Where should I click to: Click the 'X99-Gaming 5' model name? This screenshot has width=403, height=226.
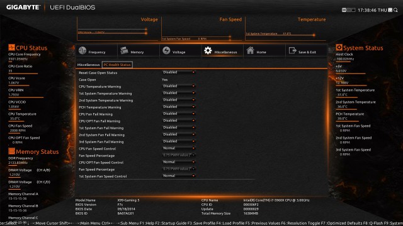coord(128,200)
